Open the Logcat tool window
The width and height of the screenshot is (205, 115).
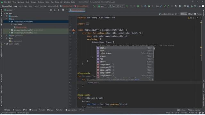(50, 110)
